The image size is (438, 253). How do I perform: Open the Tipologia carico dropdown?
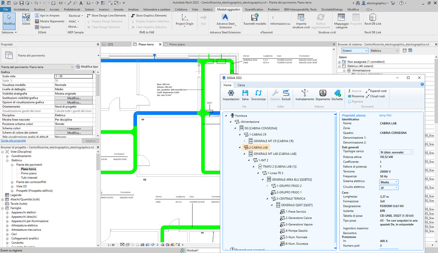point(396,152)
